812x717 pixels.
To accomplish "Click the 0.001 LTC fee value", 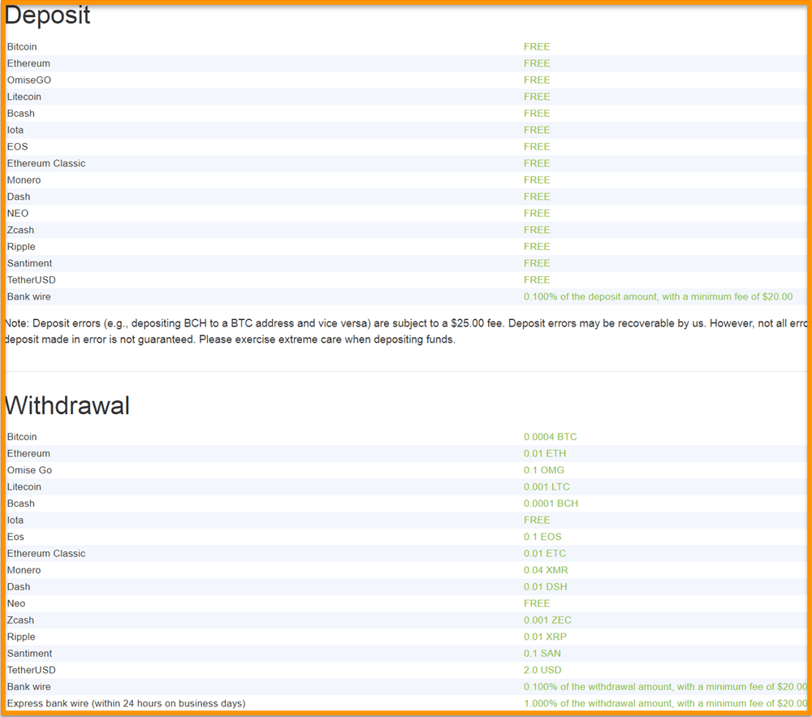I will click(546, 486).
